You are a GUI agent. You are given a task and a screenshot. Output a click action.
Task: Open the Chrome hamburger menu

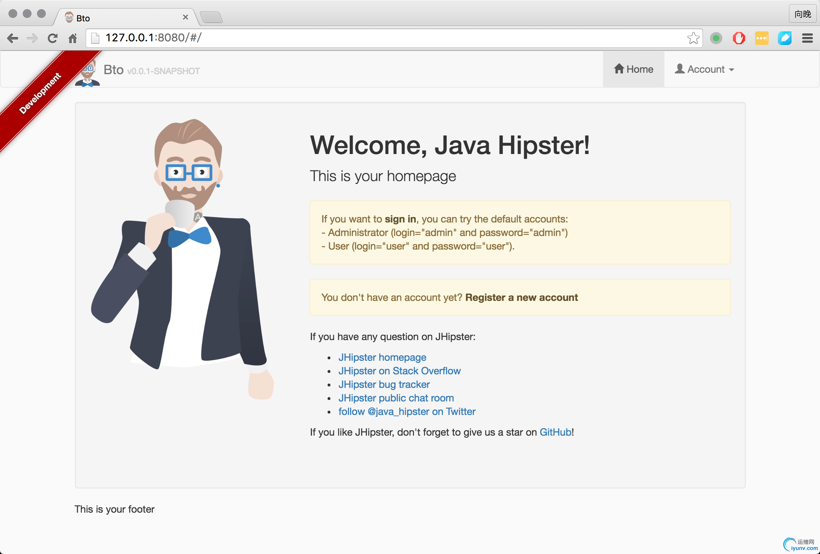(807, 38)
